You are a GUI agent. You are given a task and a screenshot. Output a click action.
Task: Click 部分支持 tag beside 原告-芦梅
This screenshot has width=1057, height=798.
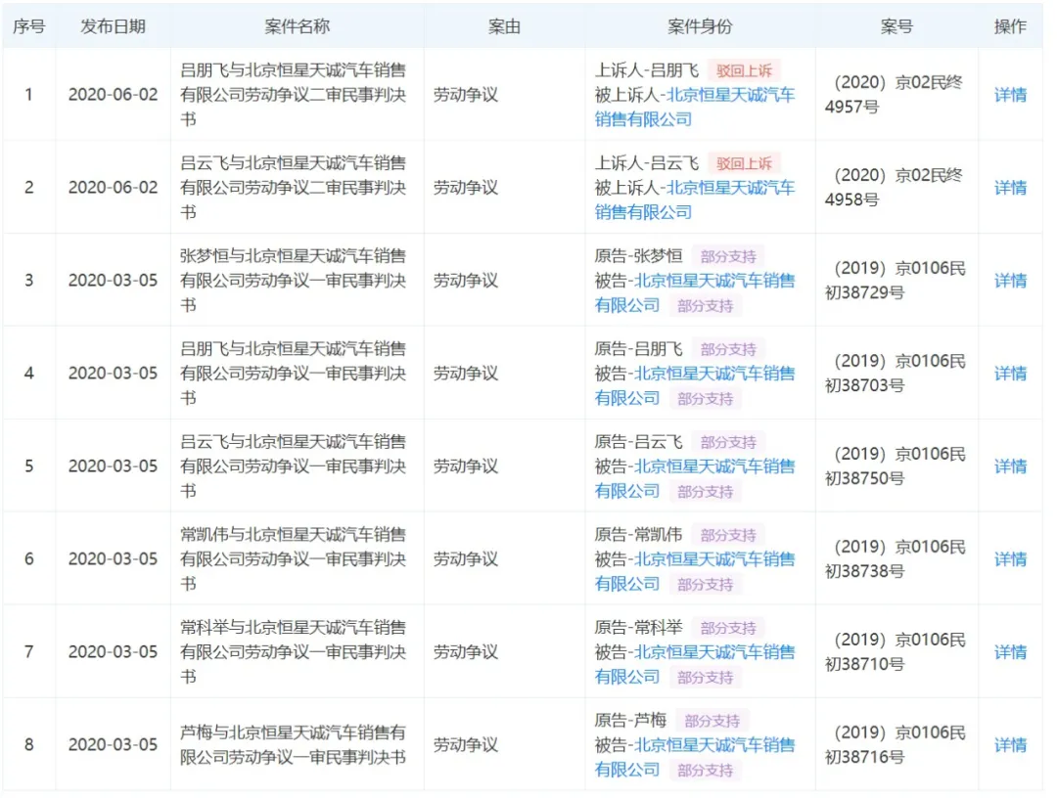[x=712, y=721]
